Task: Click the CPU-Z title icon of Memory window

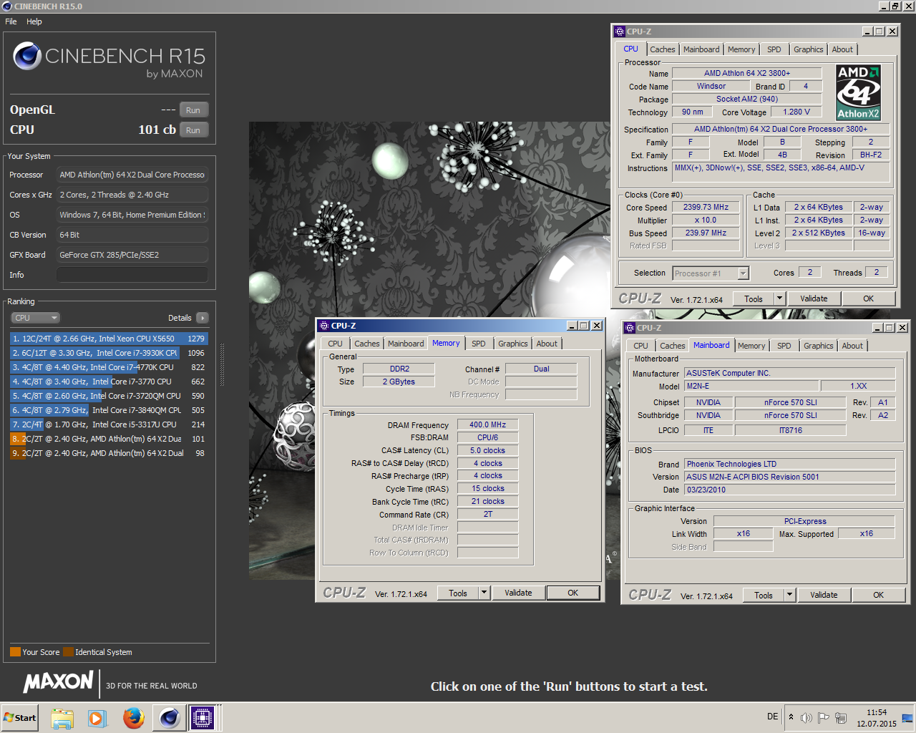Action: [323, 326]
